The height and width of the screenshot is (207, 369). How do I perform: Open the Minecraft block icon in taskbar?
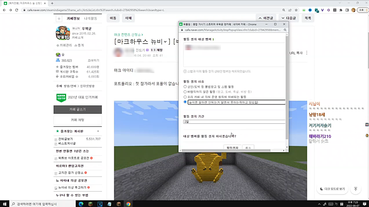(90, 204)
